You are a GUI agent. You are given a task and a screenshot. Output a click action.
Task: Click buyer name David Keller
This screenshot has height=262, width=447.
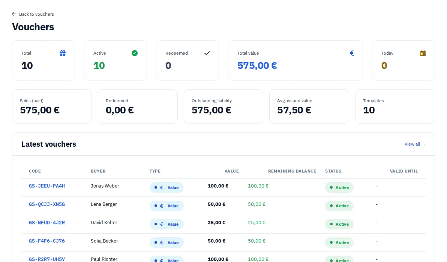point(104,222)
